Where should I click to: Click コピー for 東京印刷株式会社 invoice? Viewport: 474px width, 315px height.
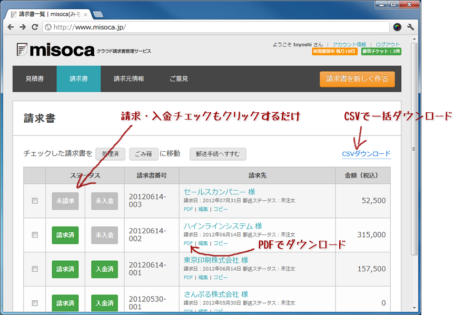(220, 278)
